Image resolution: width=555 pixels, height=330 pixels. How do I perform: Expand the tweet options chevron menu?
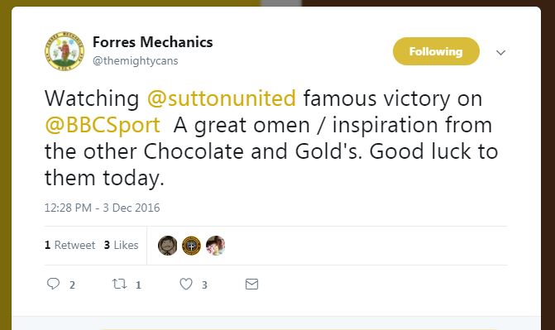click(500, 53)
